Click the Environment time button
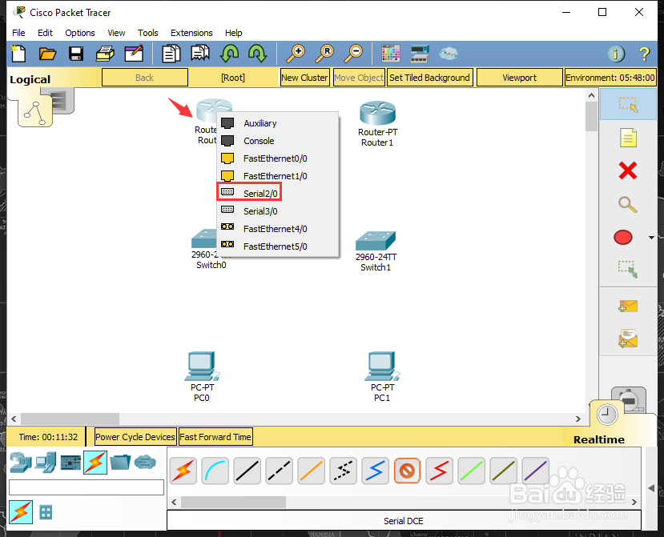Image resolution: width=664 pixels, height=537 pixels. 610,78
